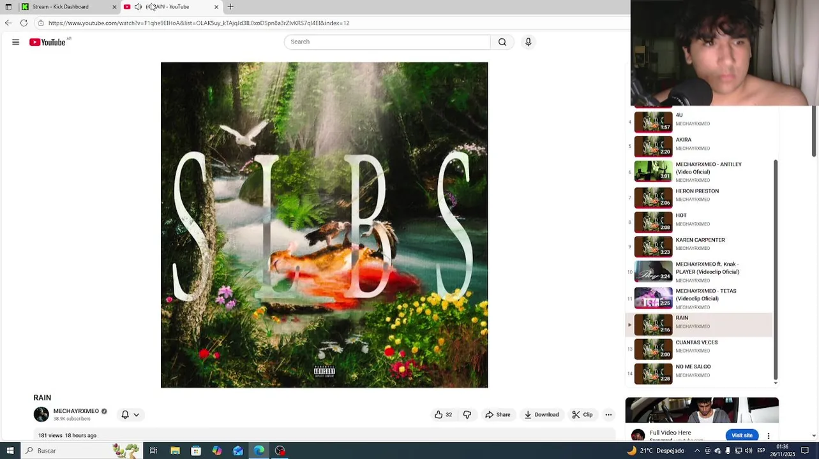
Task: Start voice search with the microphone
Action: 528,42
